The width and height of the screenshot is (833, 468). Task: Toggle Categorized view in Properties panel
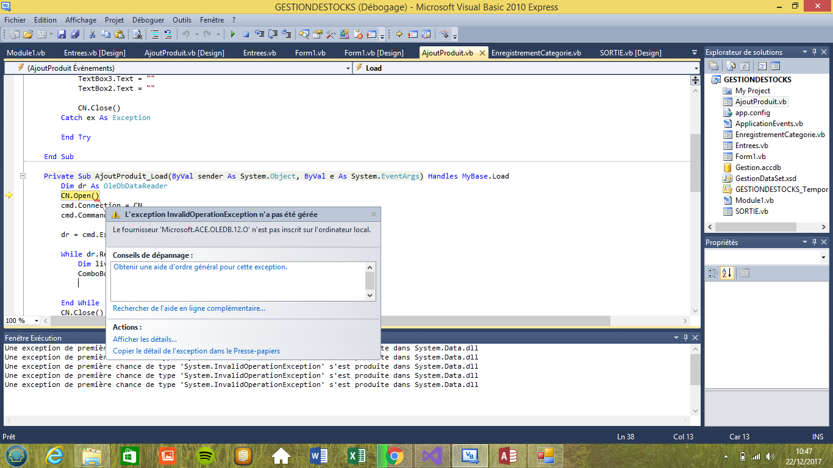(712, 274)
